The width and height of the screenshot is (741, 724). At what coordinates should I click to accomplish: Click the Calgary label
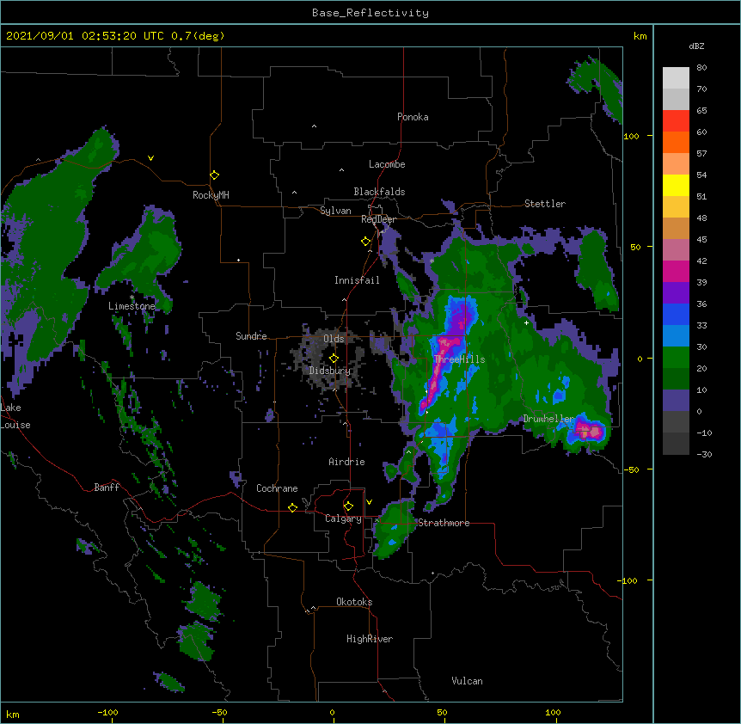tap(344, 518)
